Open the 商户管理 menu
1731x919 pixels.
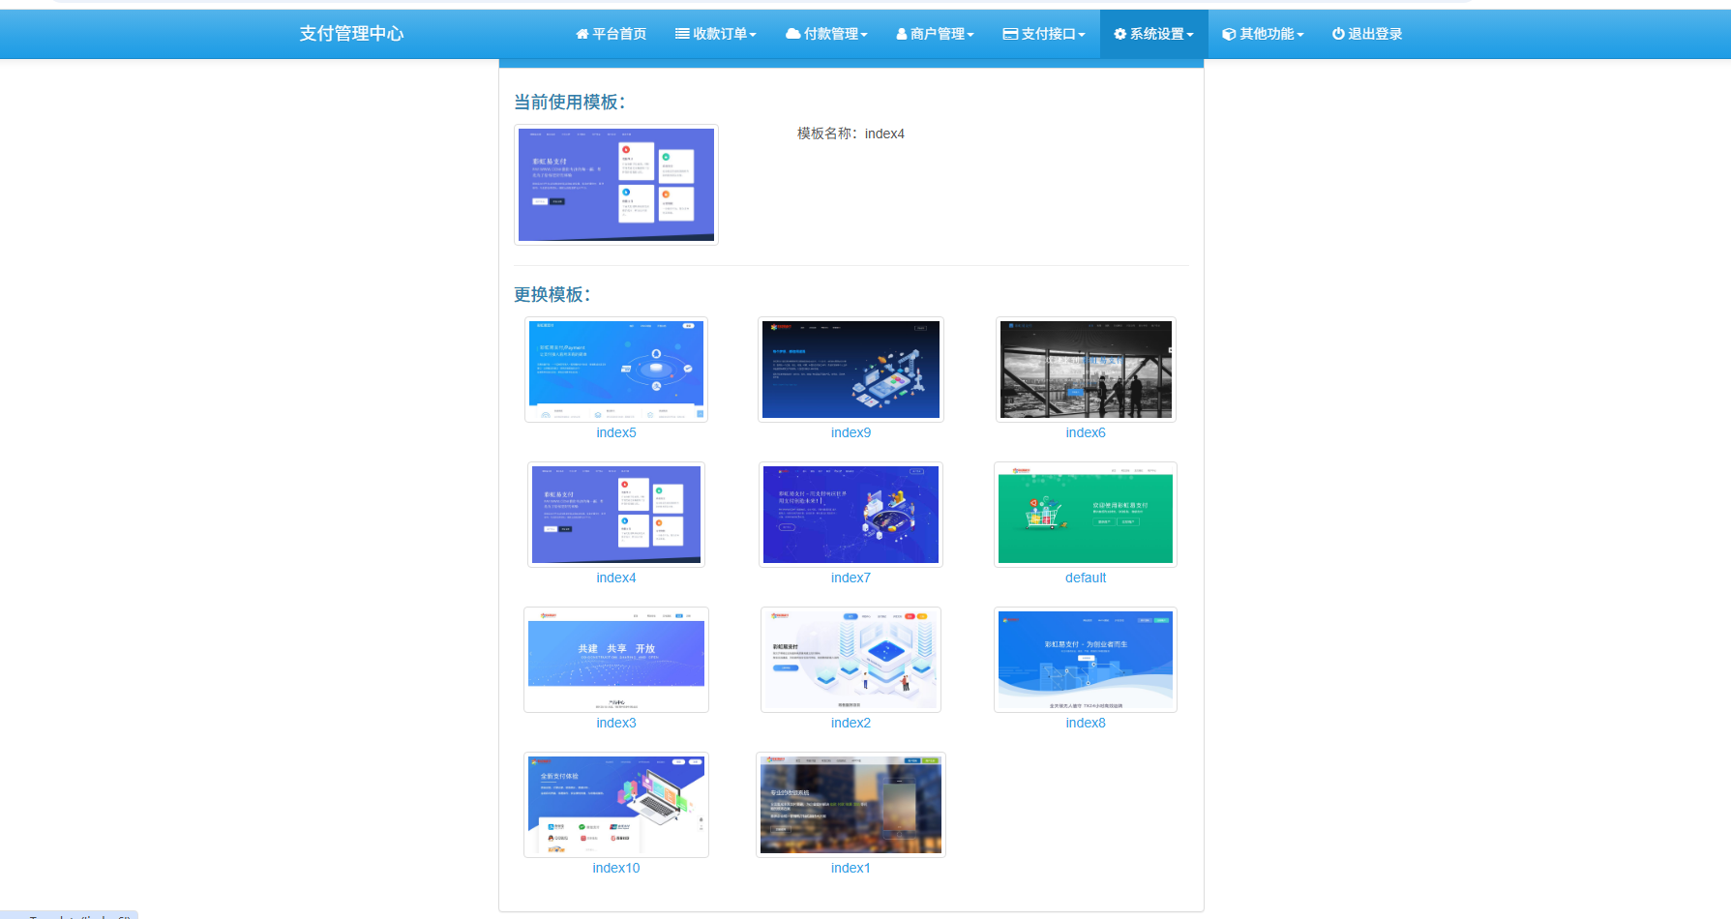pos(937,34)
